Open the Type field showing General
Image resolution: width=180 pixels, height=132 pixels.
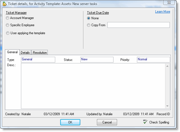point(38,60)
